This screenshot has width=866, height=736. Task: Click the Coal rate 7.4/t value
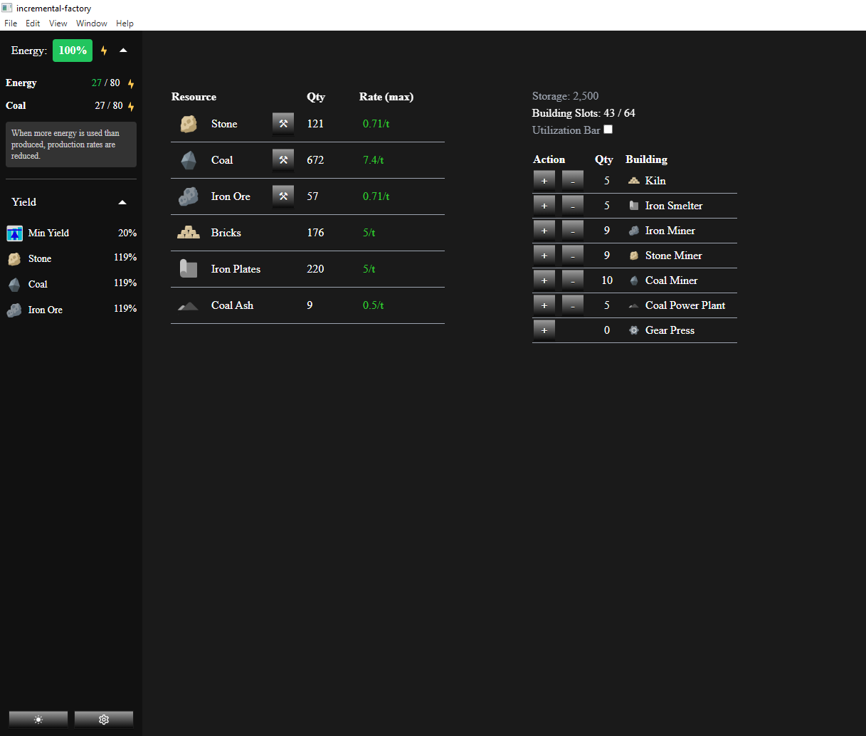click(373, 160)
